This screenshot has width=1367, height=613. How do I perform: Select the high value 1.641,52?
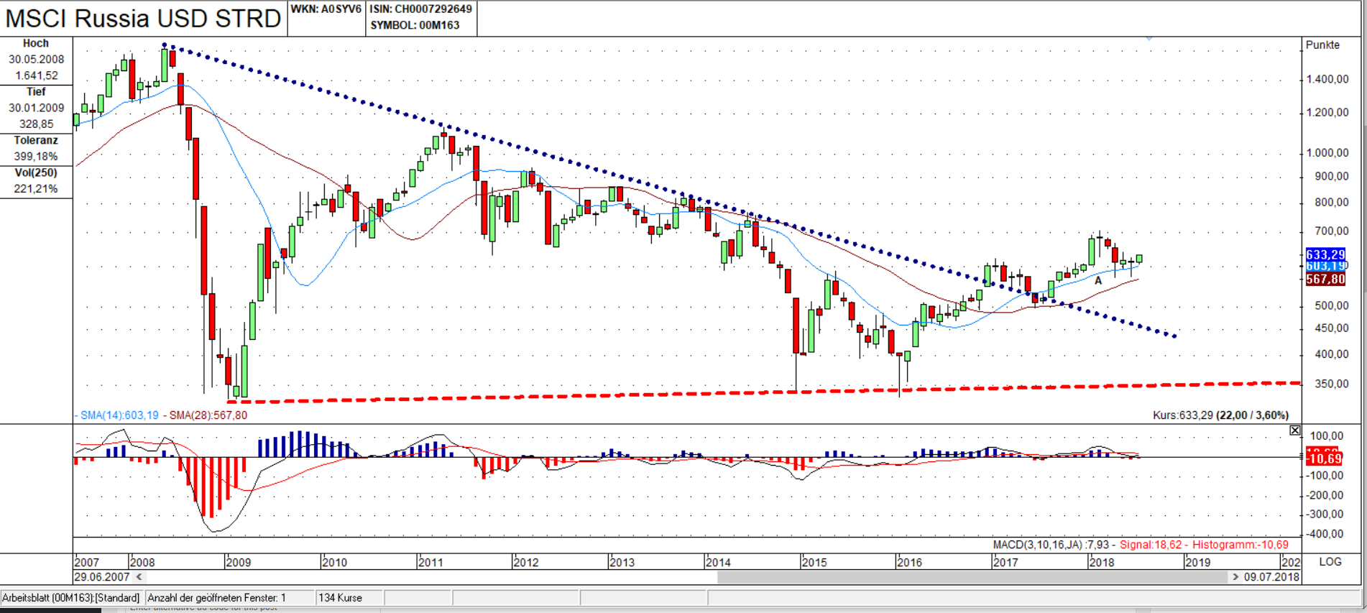click(37, 75)
